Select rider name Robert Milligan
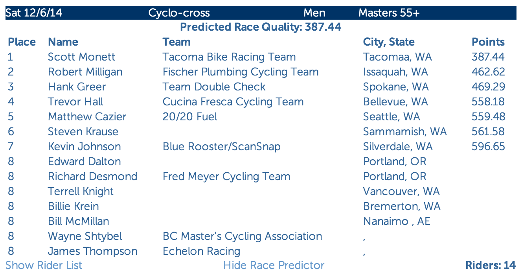This screenshot has width=522, height=280. (85, 72)
